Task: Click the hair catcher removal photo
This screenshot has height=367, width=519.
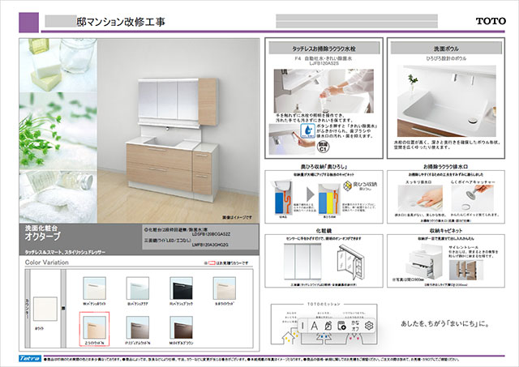Action: pos(472,198)
